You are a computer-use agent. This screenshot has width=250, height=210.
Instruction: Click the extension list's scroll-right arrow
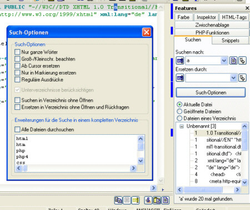(133, 168)
